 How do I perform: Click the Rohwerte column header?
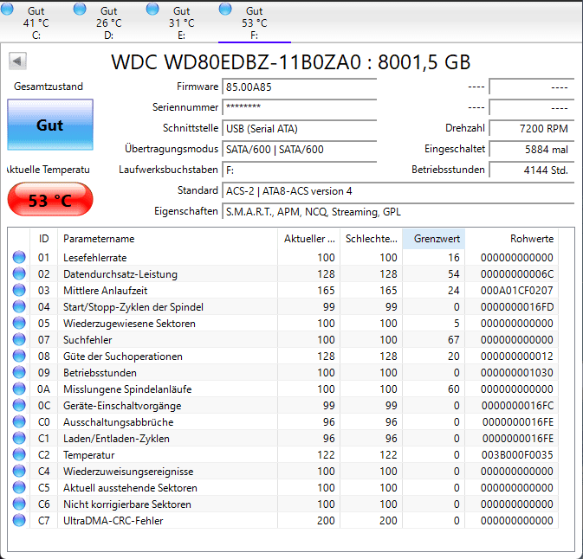tap(512, 239)
